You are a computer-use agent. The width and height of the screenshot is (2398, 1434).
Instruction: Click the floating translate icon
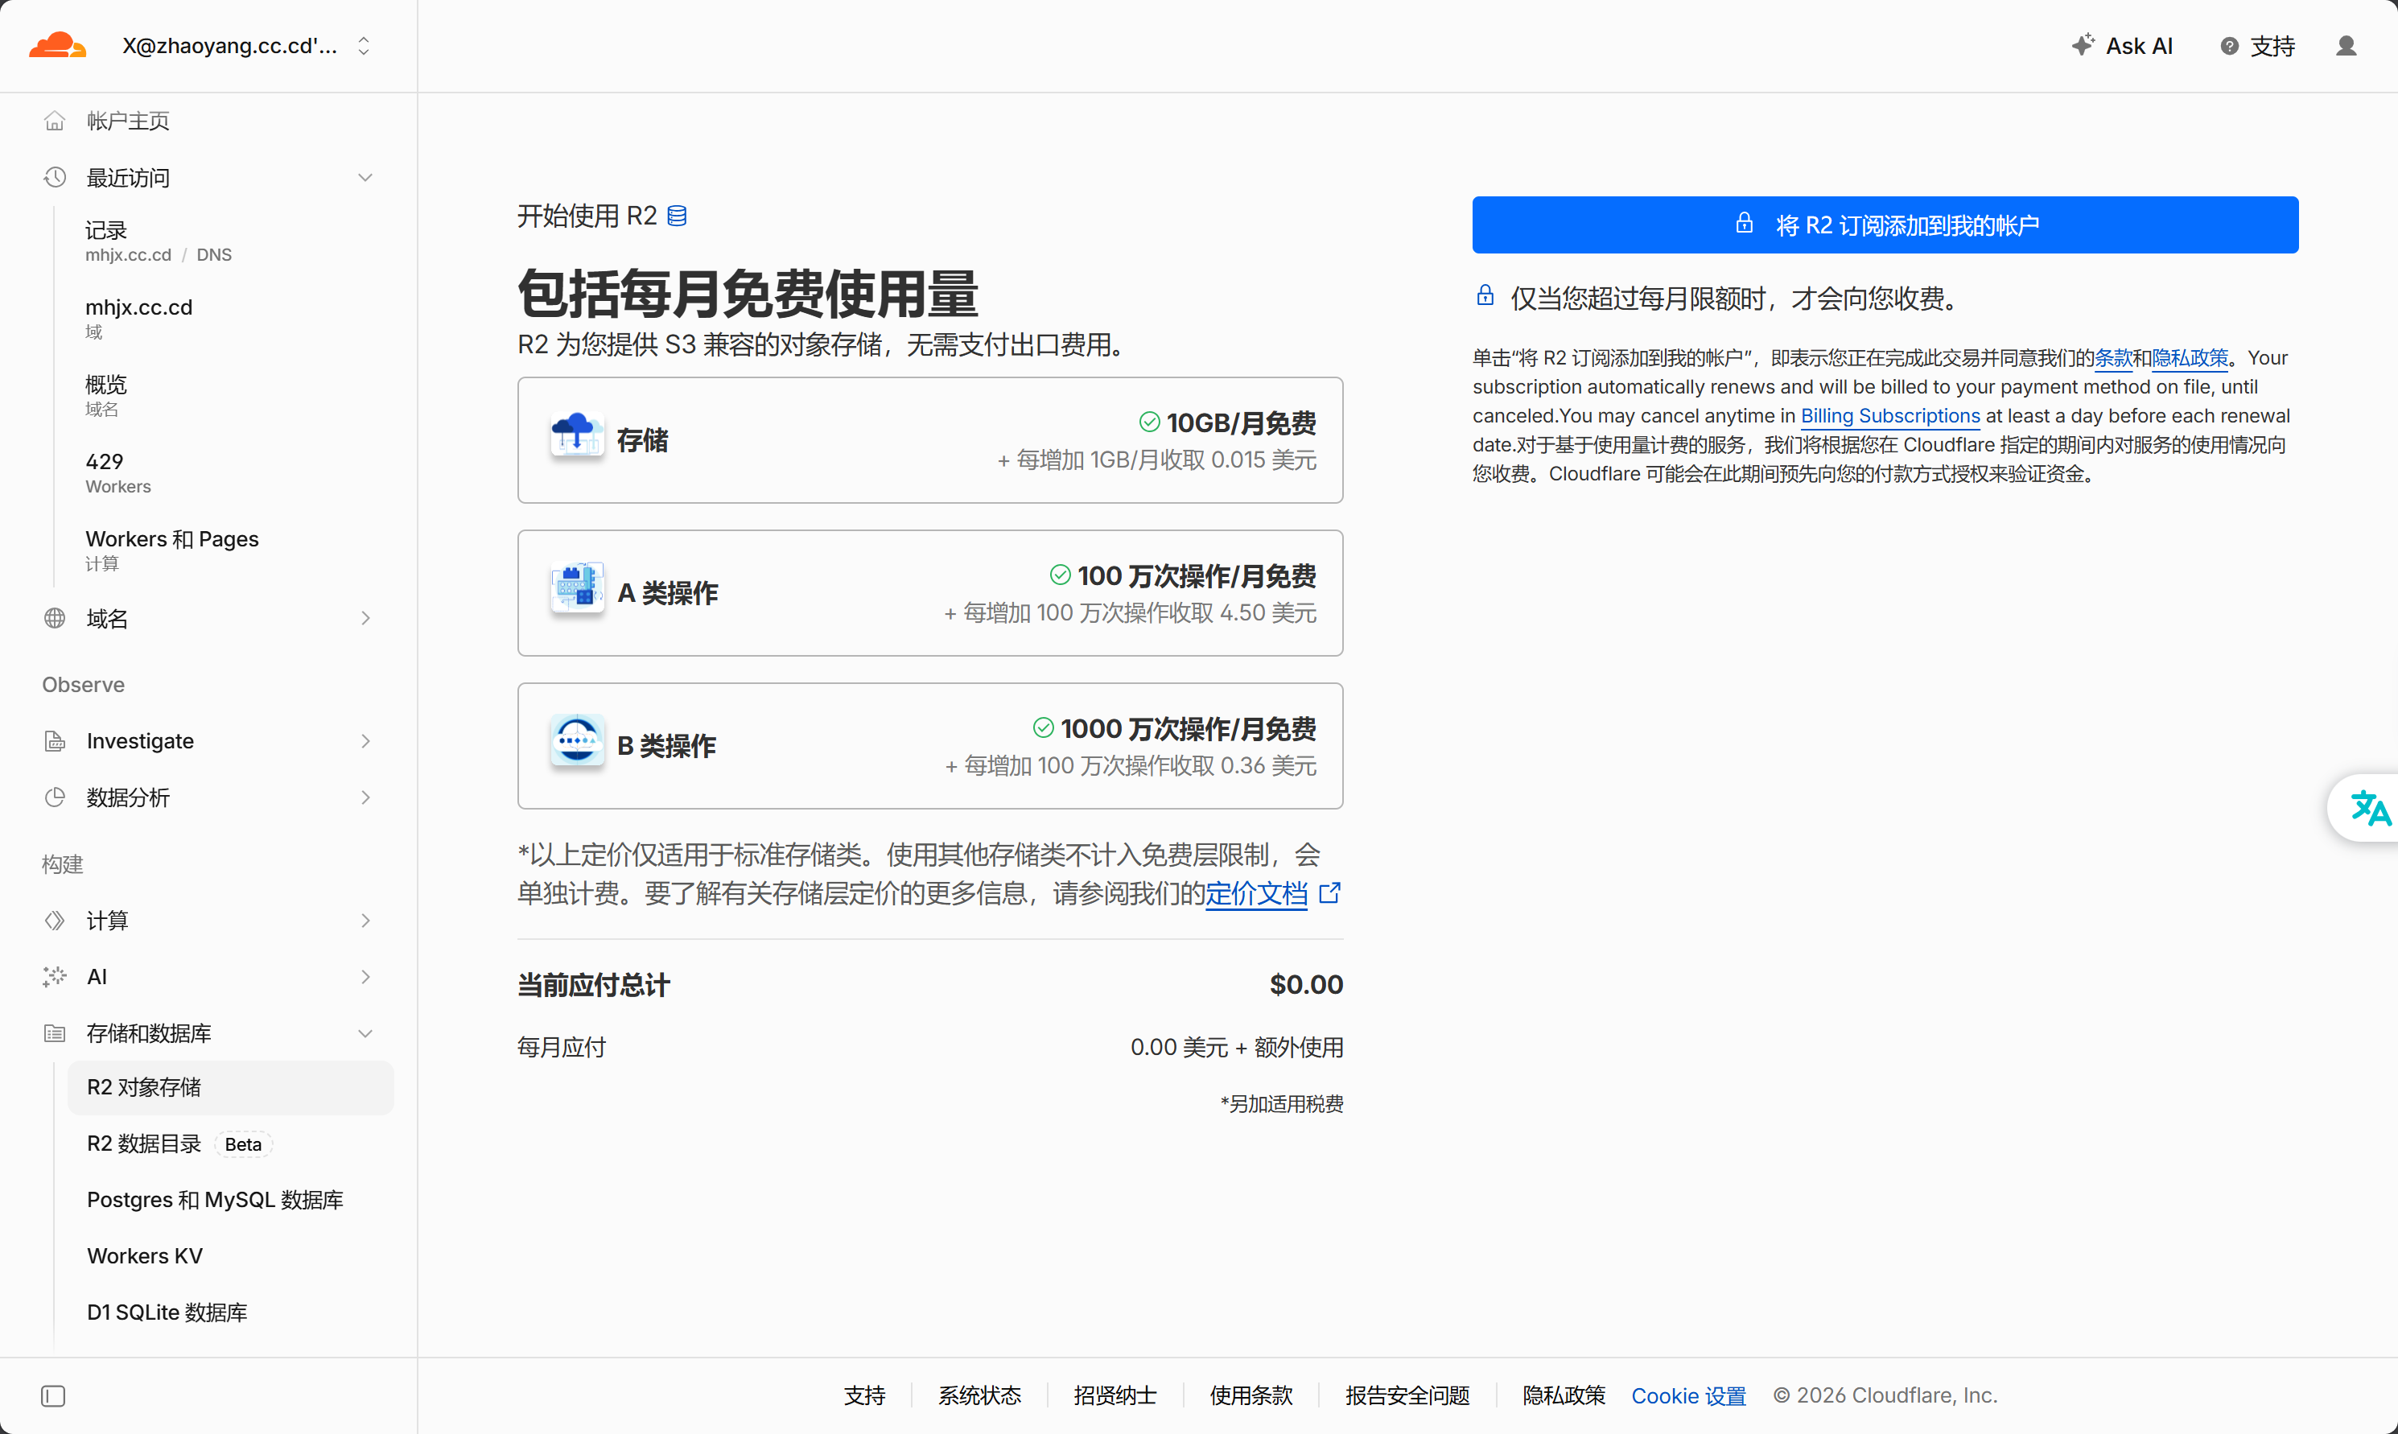[x=2369, y=808]
